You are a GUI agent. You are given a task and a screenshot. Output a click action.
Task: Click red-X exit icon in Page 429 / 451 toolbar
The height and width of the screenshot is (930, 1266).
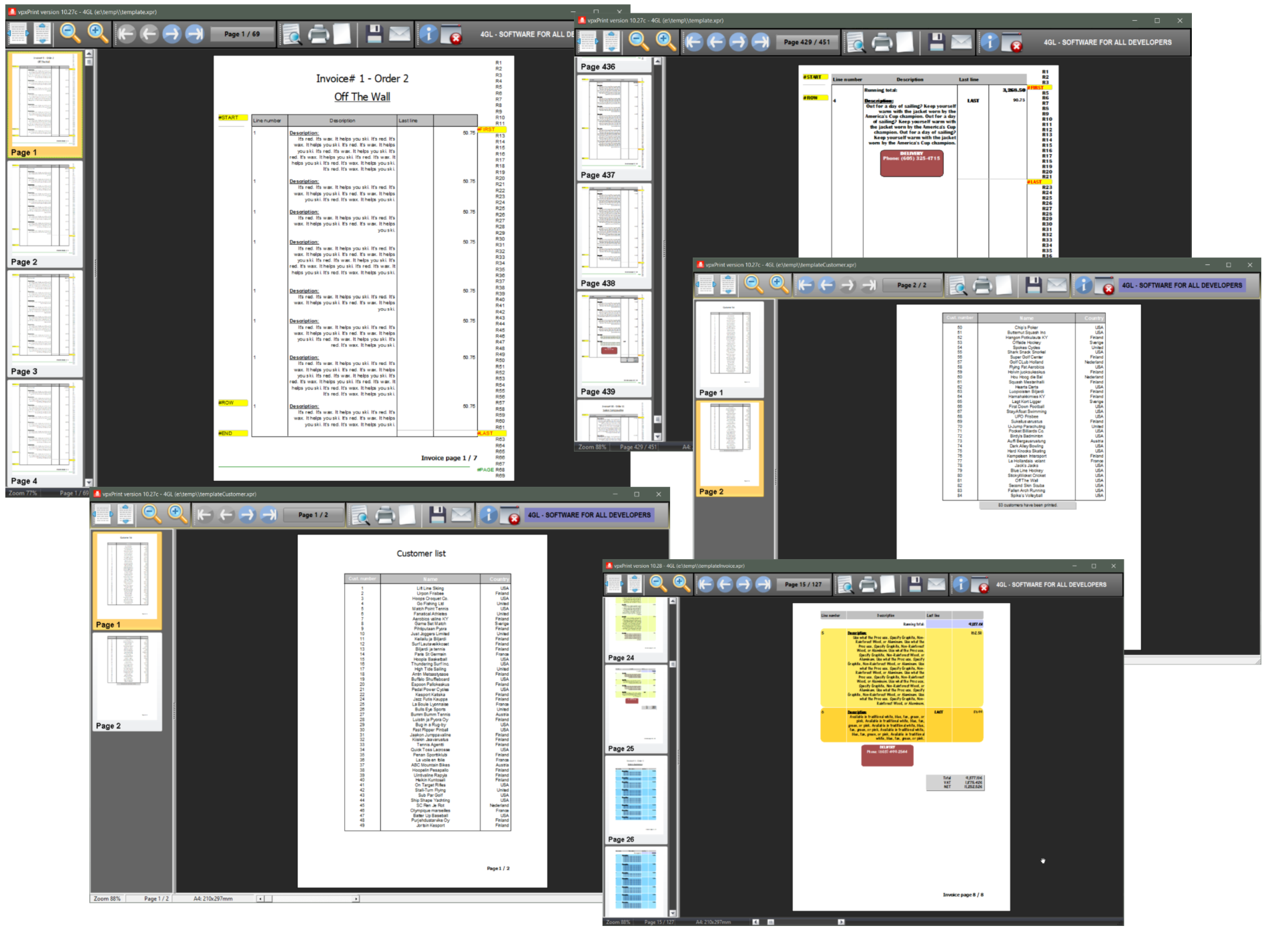click(1012, 43)
